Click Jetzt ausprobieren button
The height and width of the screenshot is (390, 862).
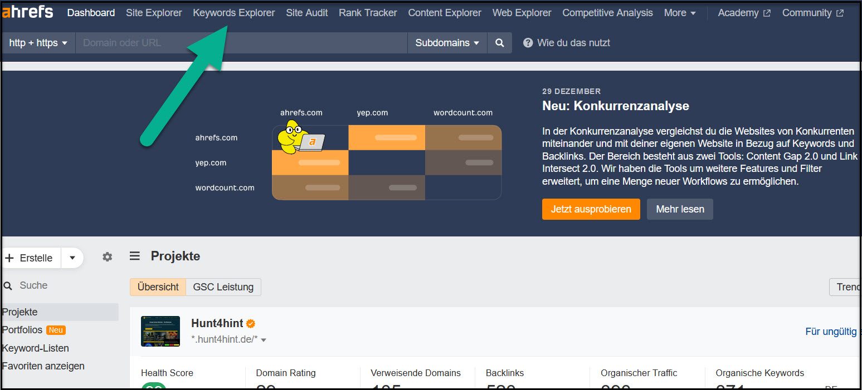[591, 209]
